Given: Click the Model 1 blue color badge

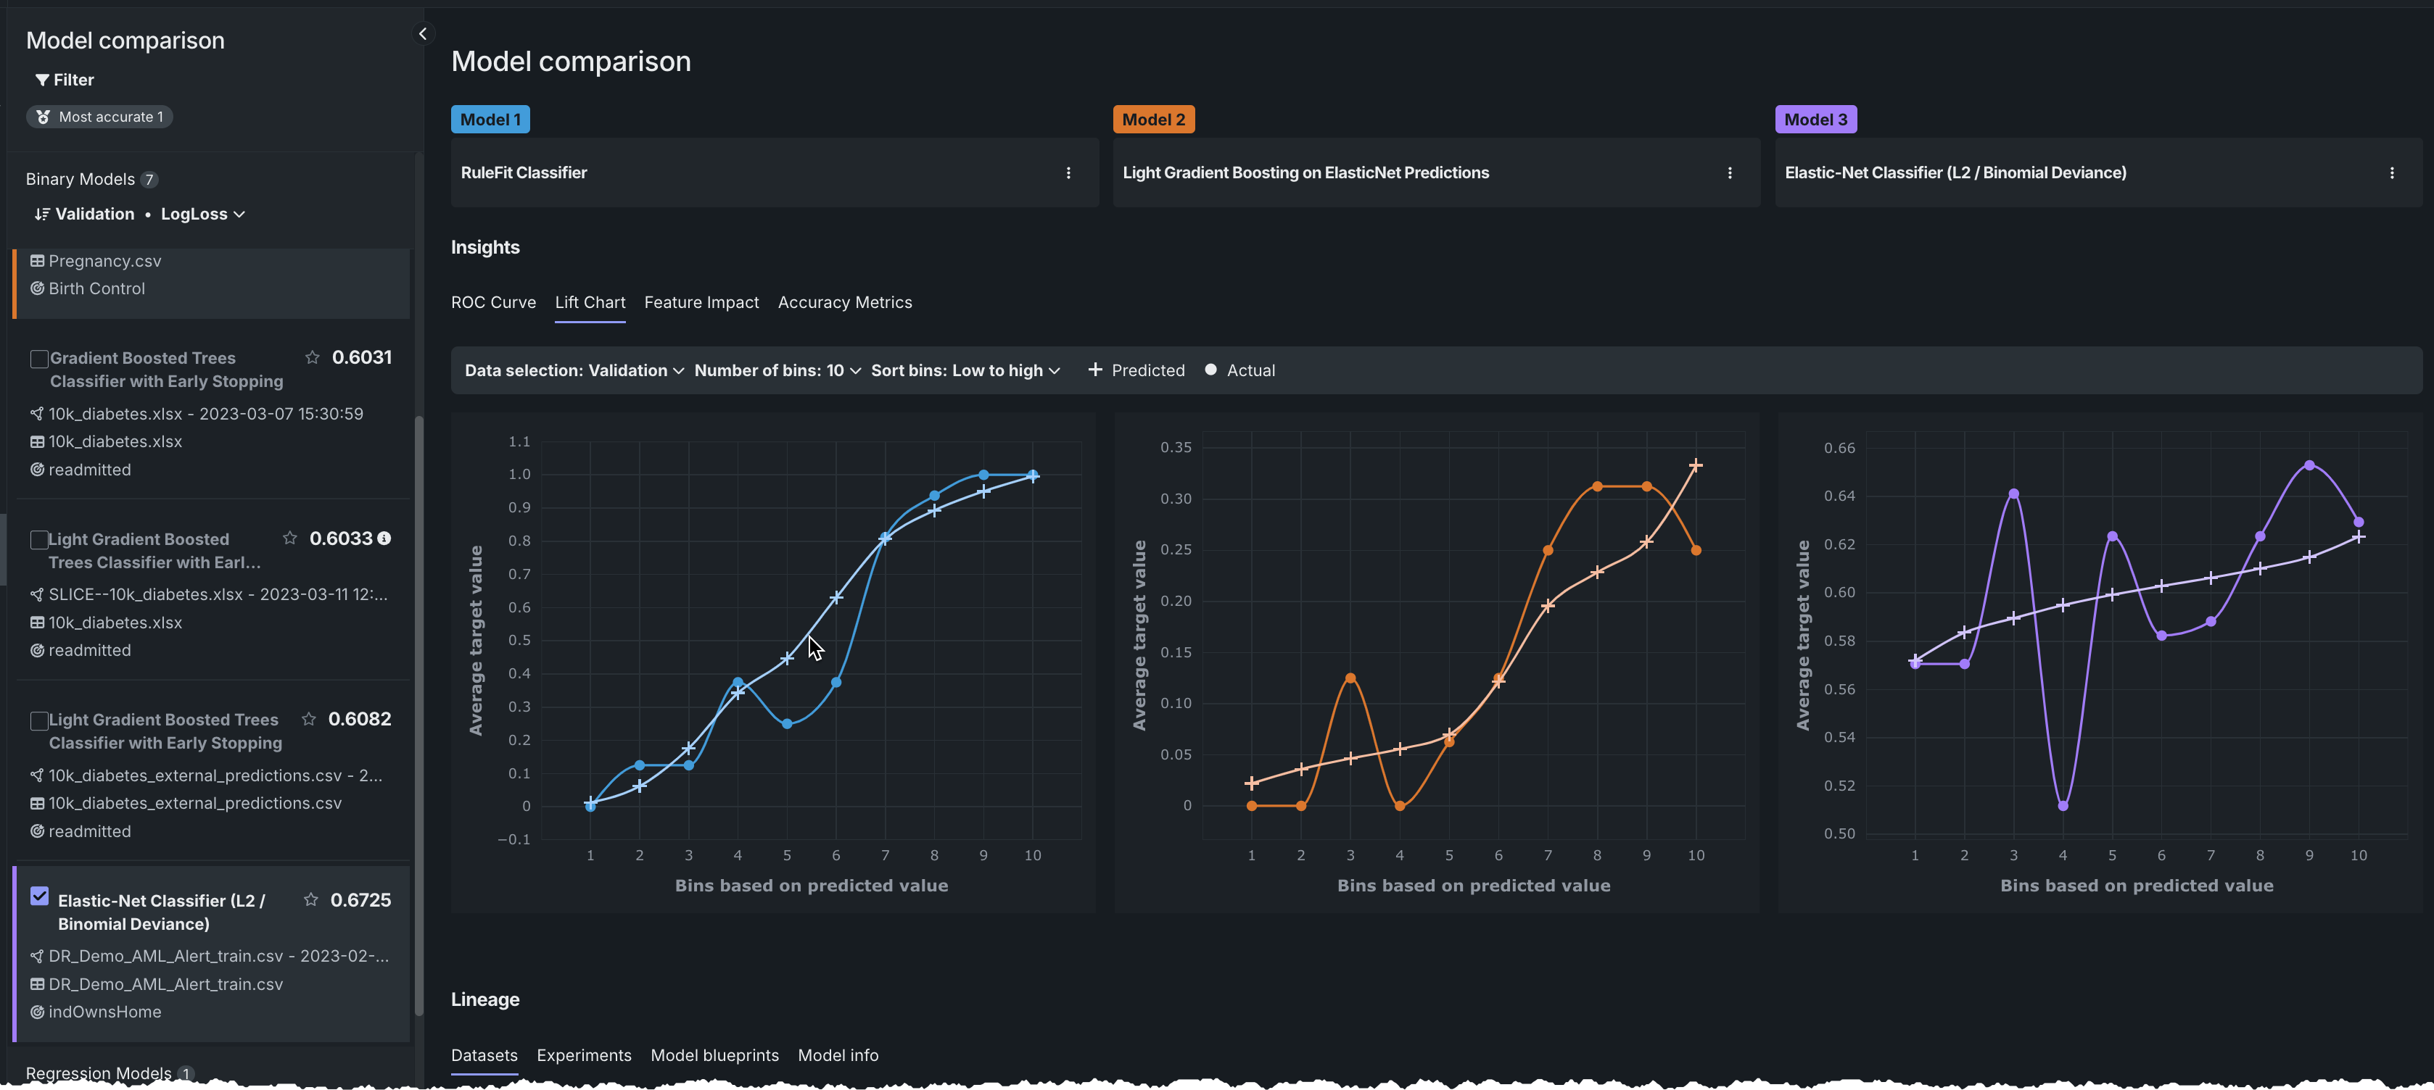Looking at the screenshot, I should pos(490,120).
